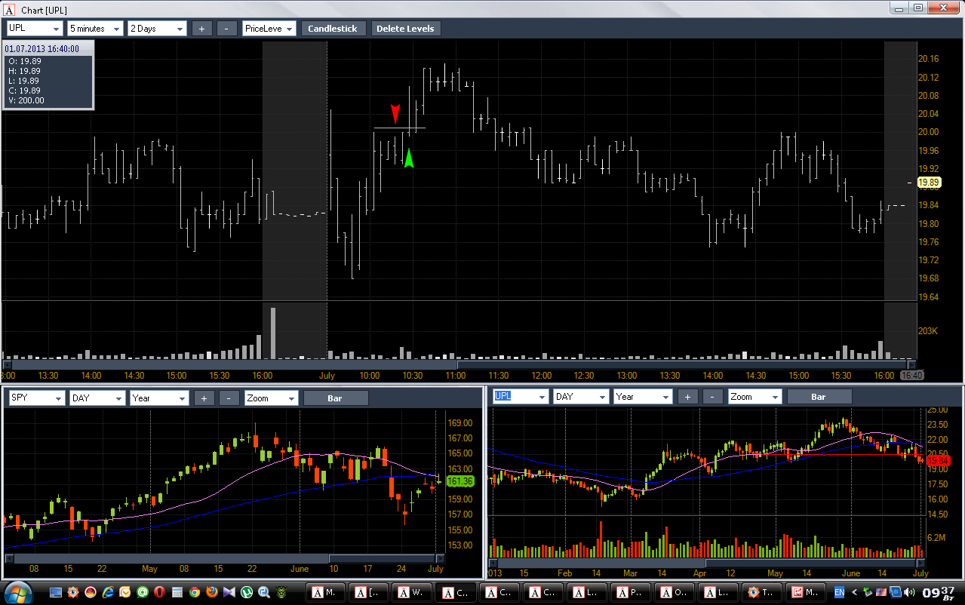The height and width of the screenshot is (605, 965).
Task: Open Firefox from the quick launch
Action: tap(212, 592)
